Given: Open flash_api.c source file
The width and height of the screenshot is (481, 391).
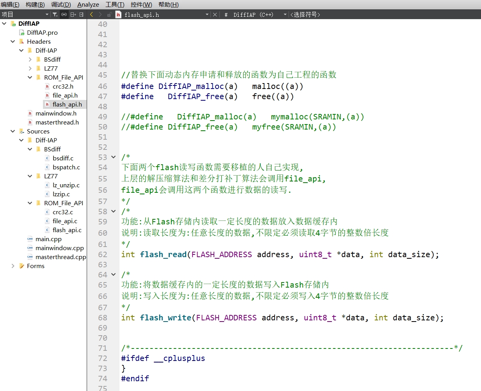Looking at the screenshot, I should tap(67, 230).
